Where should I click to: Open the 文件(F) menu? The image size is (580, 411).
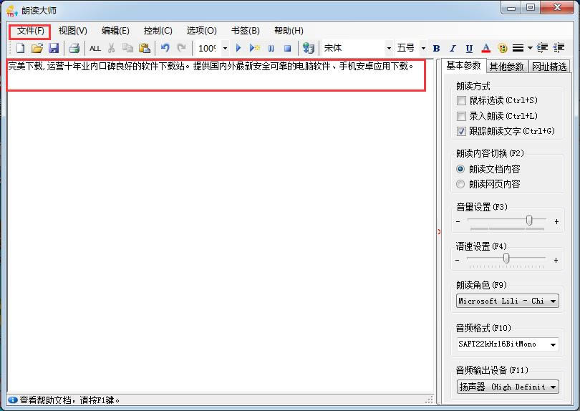click(x=30, y=31)
